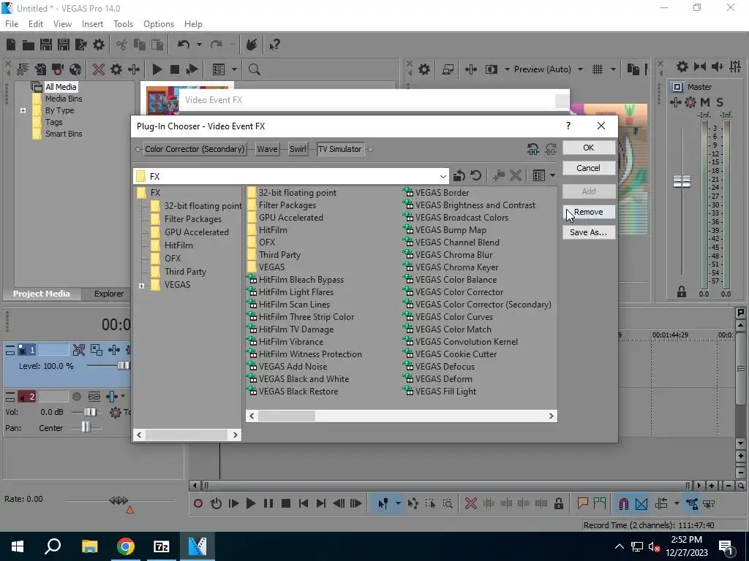Click Up One Level icon in Plug-In Chooser

[459, 176]
